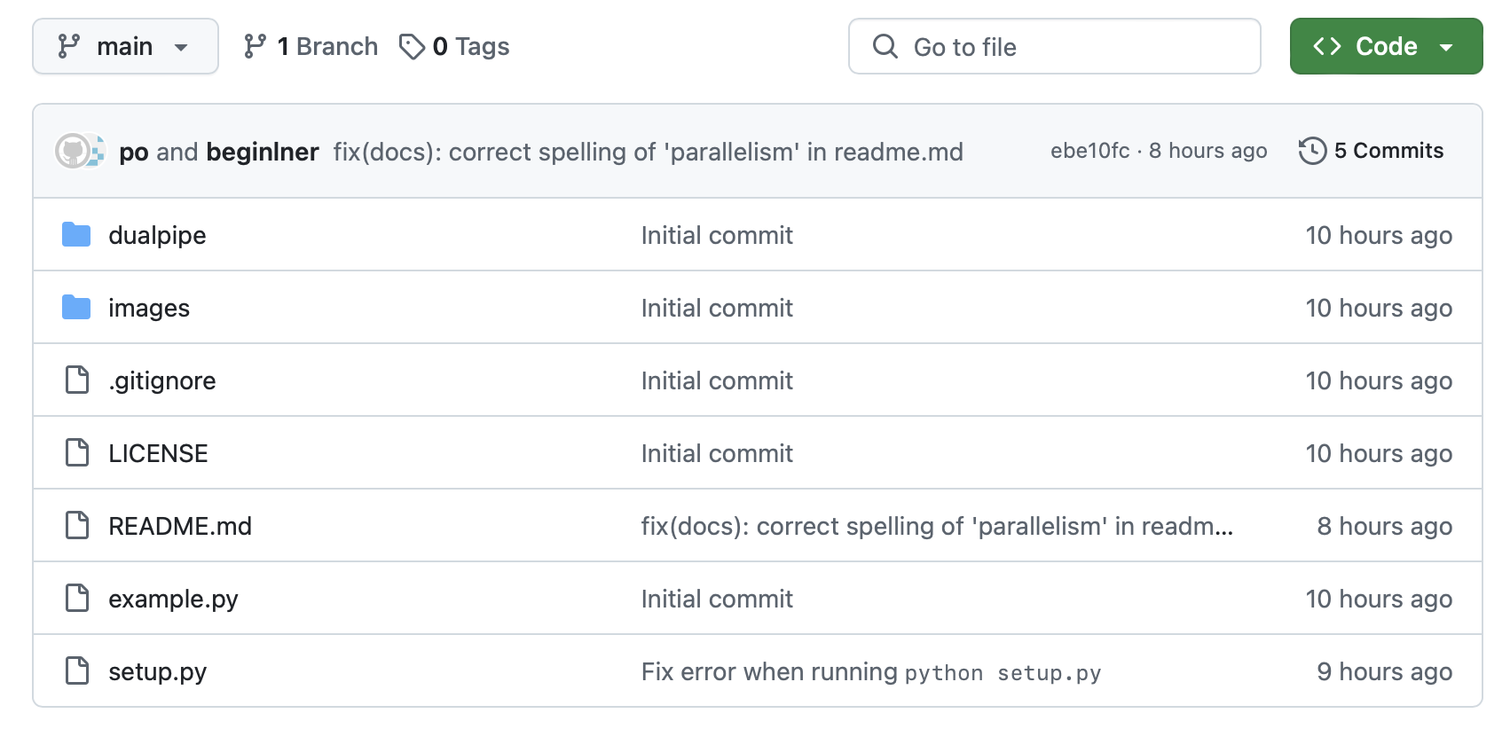Open Initial commit message in example.py row
Viewport: 1510px width, 729px height.
717,599
